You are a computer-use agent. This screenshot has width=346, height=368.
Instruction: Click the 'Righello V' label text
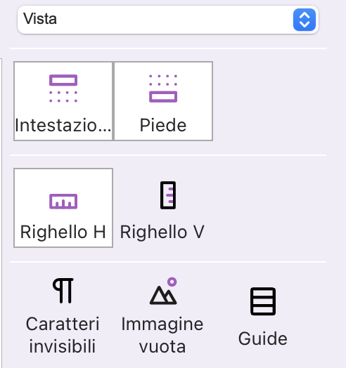162,232
